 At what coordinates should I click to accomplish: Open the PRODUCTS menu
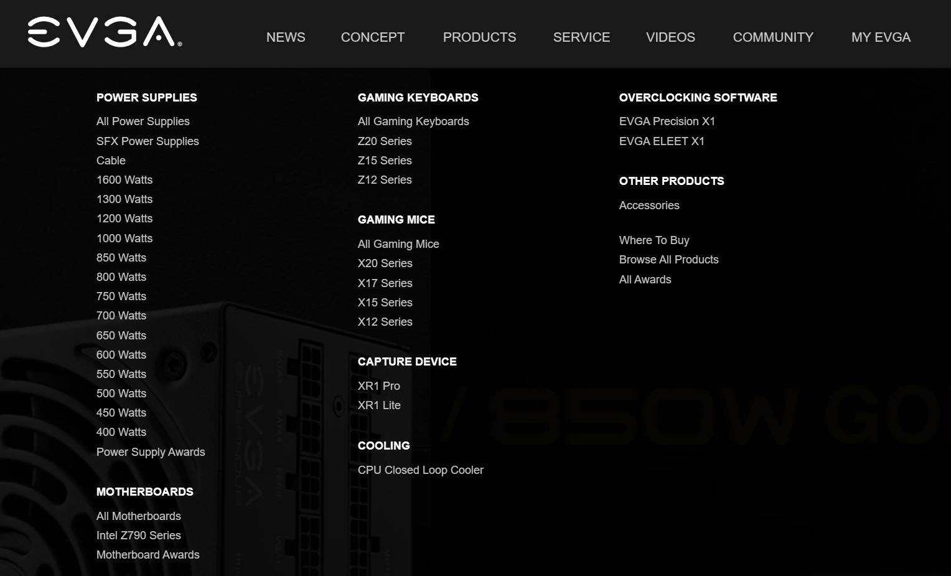[x=479, y=37]
